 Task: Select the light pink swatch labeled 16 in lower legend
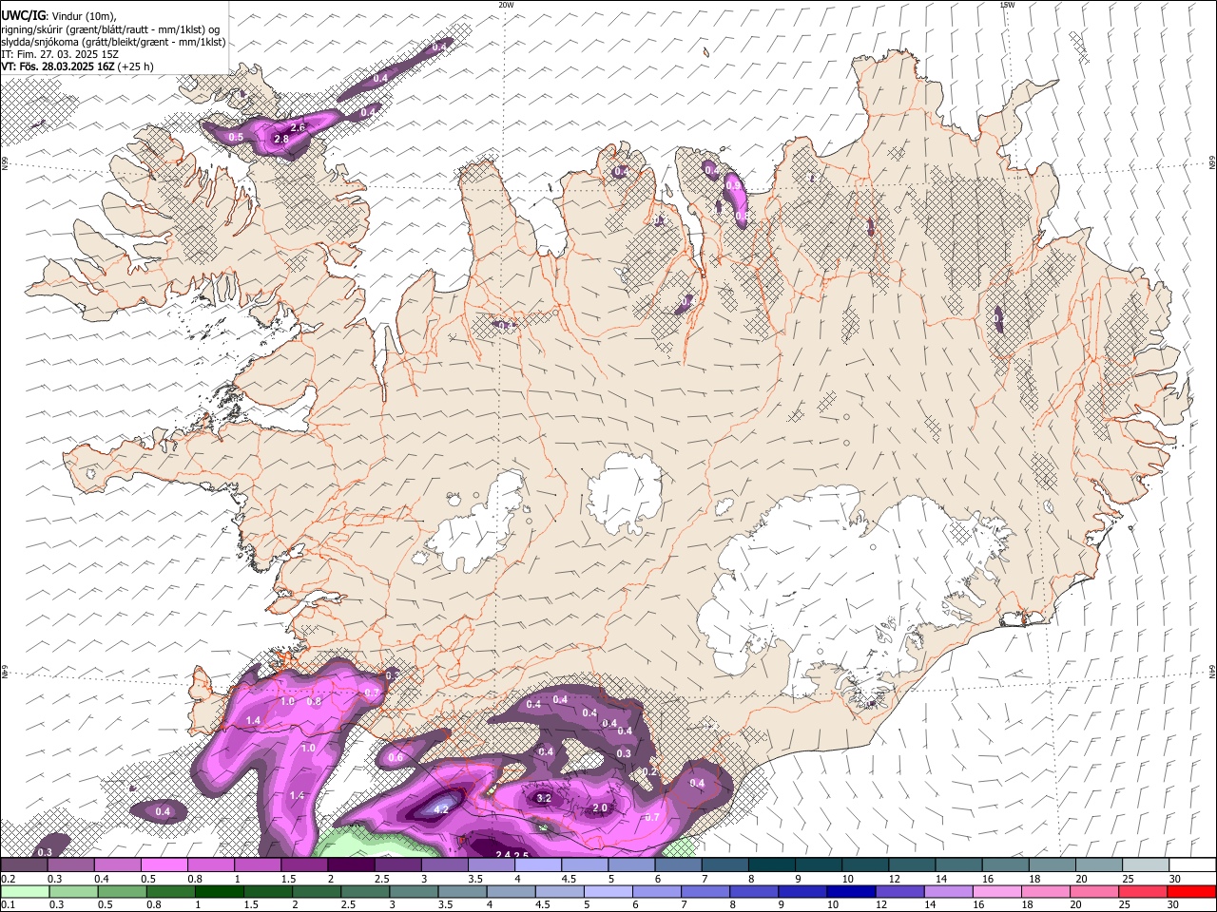click(996, 891)
